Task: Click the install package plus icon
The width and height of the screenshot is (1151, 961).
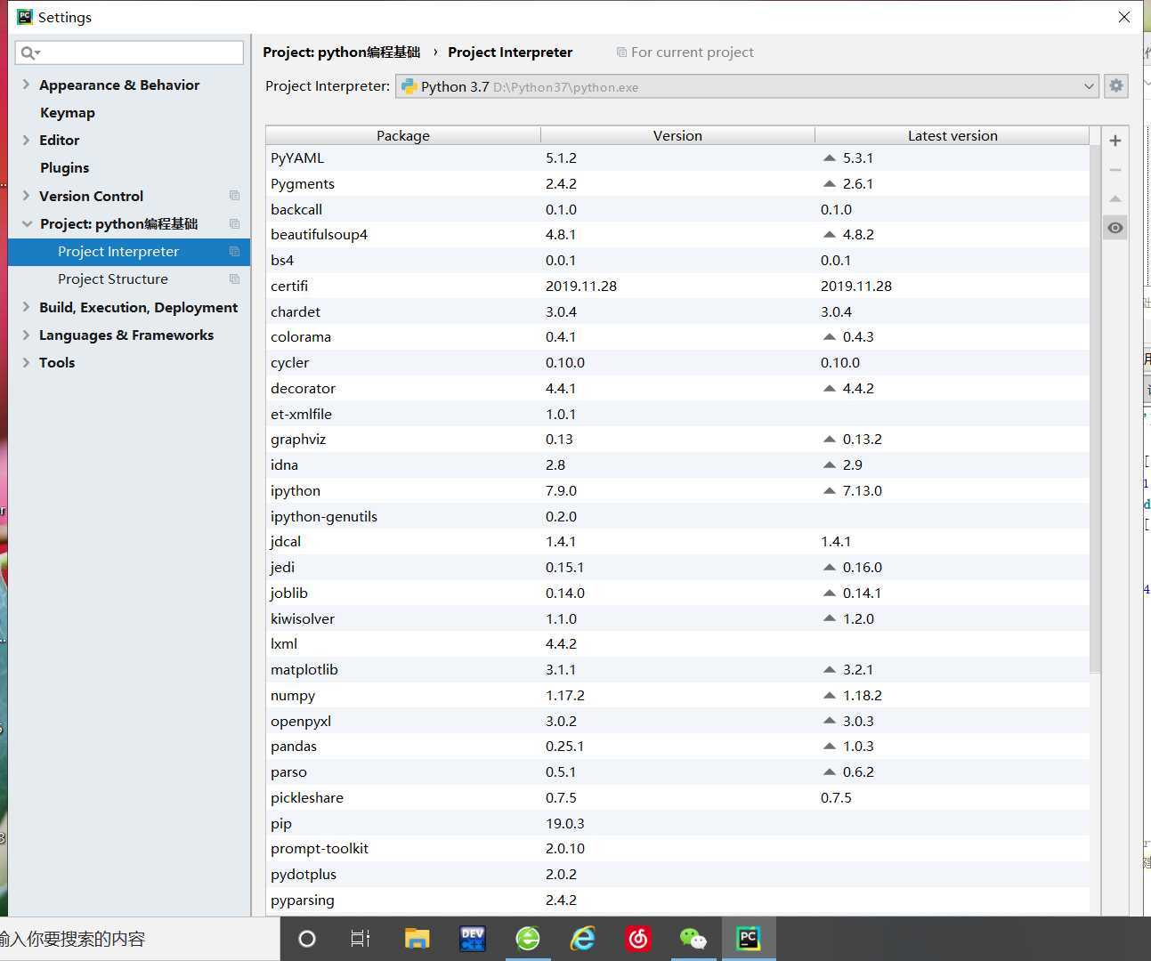Action: coord(1115,141)
